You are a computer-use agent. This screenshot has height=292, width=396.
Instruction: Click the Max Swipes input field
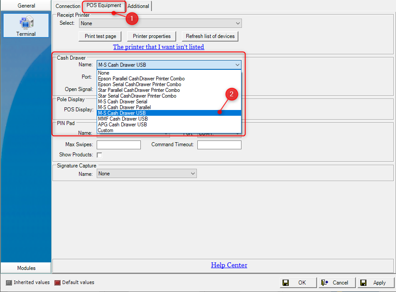click(x=119, y=145)
